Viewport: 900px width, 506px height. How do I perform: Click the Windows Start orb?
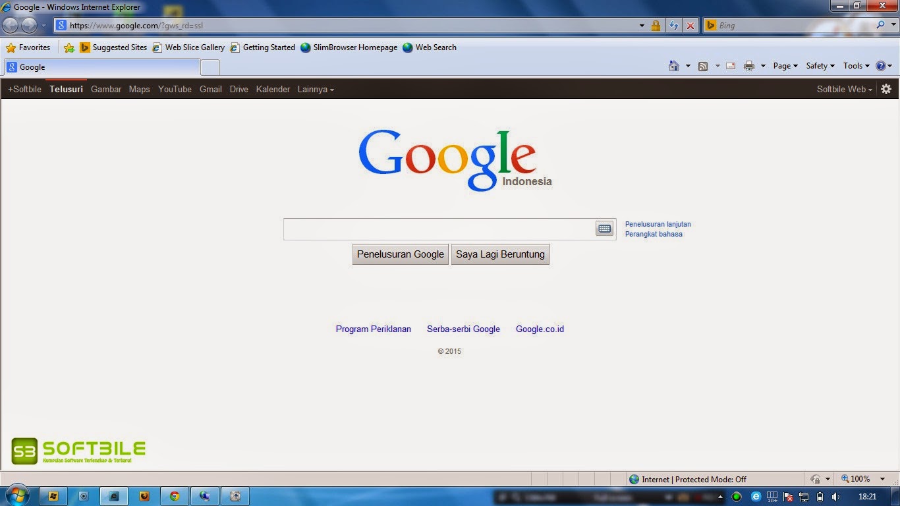tap(17, 495)
